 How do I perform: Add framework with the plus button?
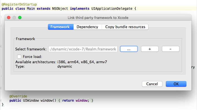click(x=150, y=49)
